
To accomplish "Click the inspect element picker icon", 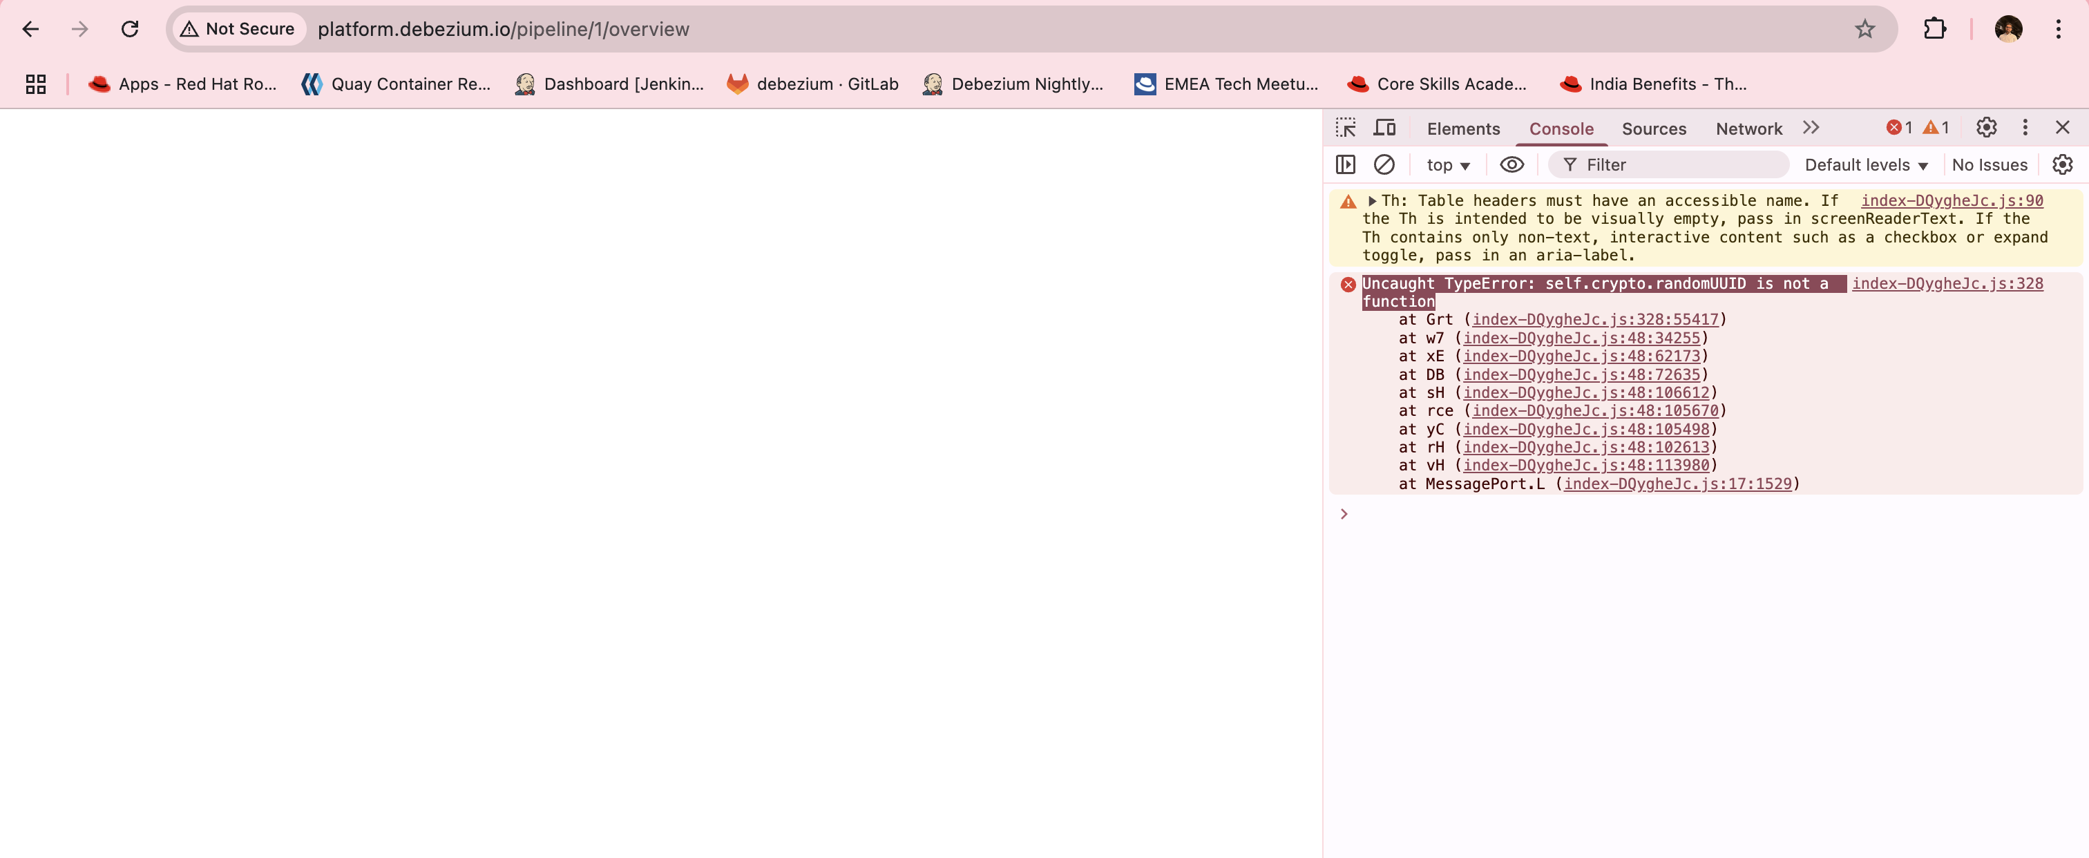I will [1346, 128].
